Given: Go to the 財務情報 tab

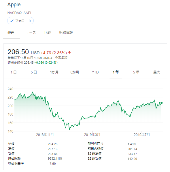Looking at the screenshot, I should [x=66, y=33].
